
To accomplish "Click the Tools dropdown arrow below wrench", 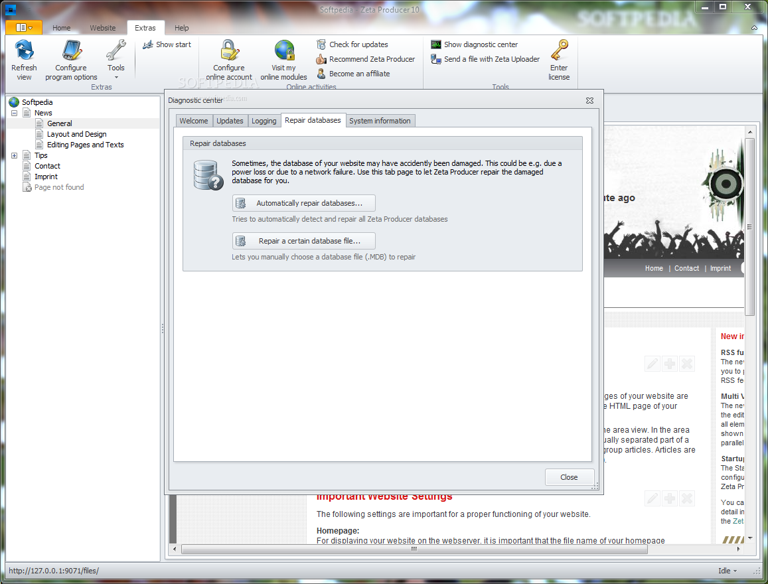I will click(116, 78).
